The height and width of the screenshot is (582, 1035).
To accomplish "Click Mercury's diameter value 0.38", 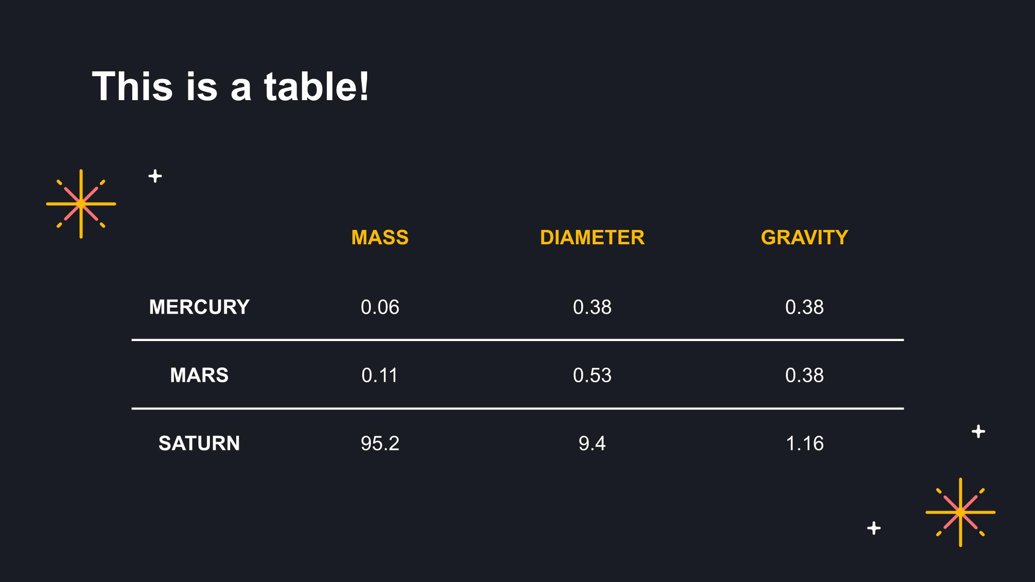I will (x=592, y=307).
